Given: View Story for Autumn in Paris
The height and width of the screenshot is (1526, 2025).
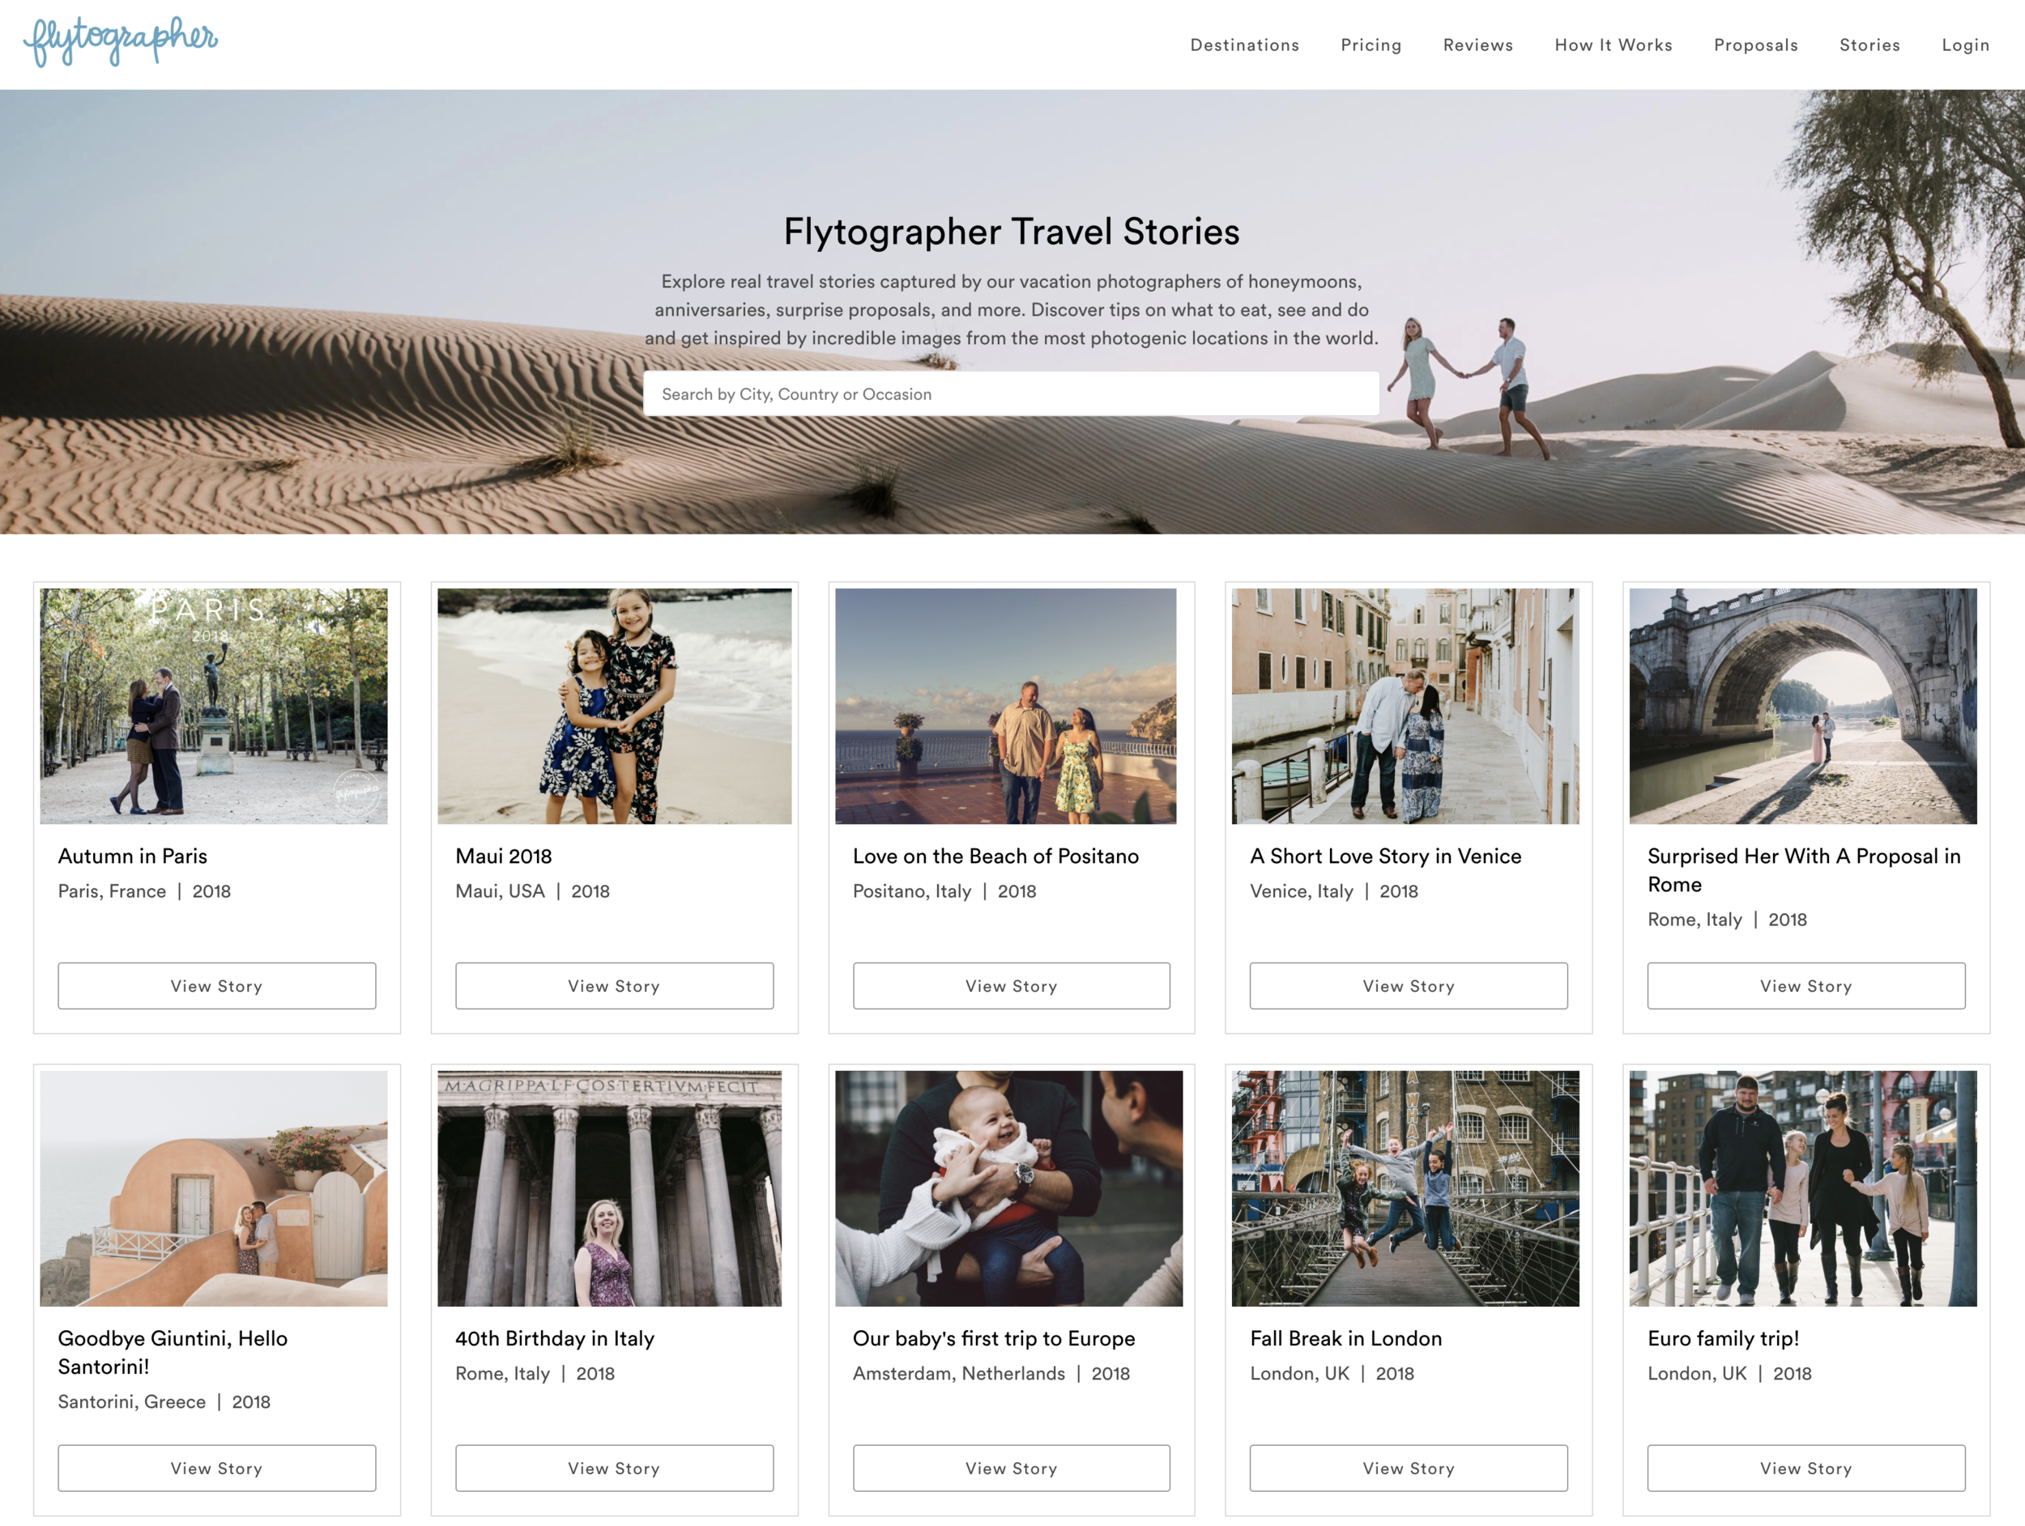Looking at the screenshot, I should click(217, 985).
